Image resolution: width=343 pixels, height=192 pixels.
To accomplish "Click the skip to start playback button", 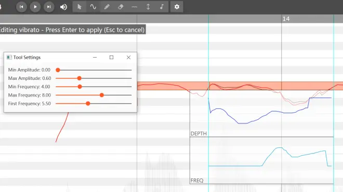I will (x=21, y=7).
